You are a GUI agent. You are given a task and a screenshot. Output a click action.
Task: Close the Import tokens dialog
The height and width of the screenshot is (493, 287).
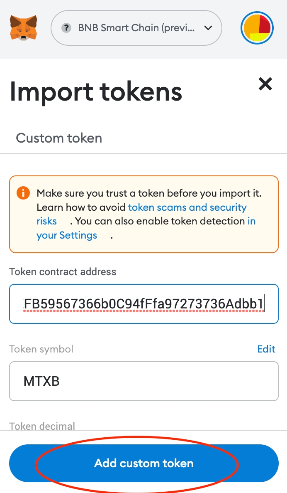[265, 84]
